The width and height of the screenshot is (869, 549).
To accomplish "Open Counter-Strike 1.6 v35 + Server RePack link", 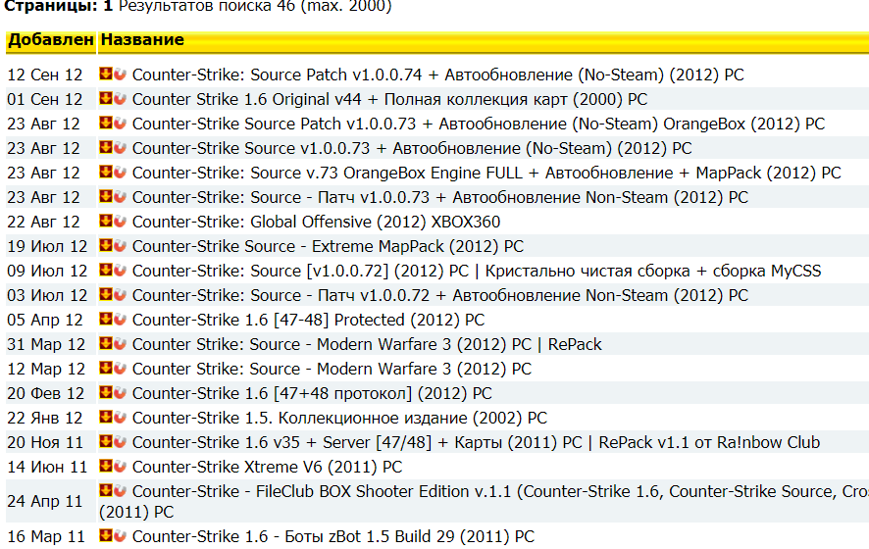I will (x=476, y=442).
